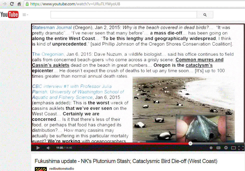Image resolution: width=245 pixels, height=171 pixels.
Task: Mute the video via speaker icon
Action: pos(49,148)
